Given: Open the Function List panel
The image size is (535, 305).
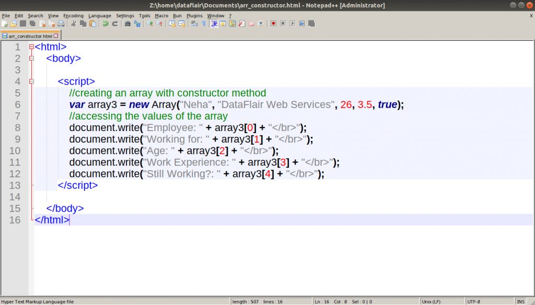Looking at the screenshot, I should click(x=241, y=24).
